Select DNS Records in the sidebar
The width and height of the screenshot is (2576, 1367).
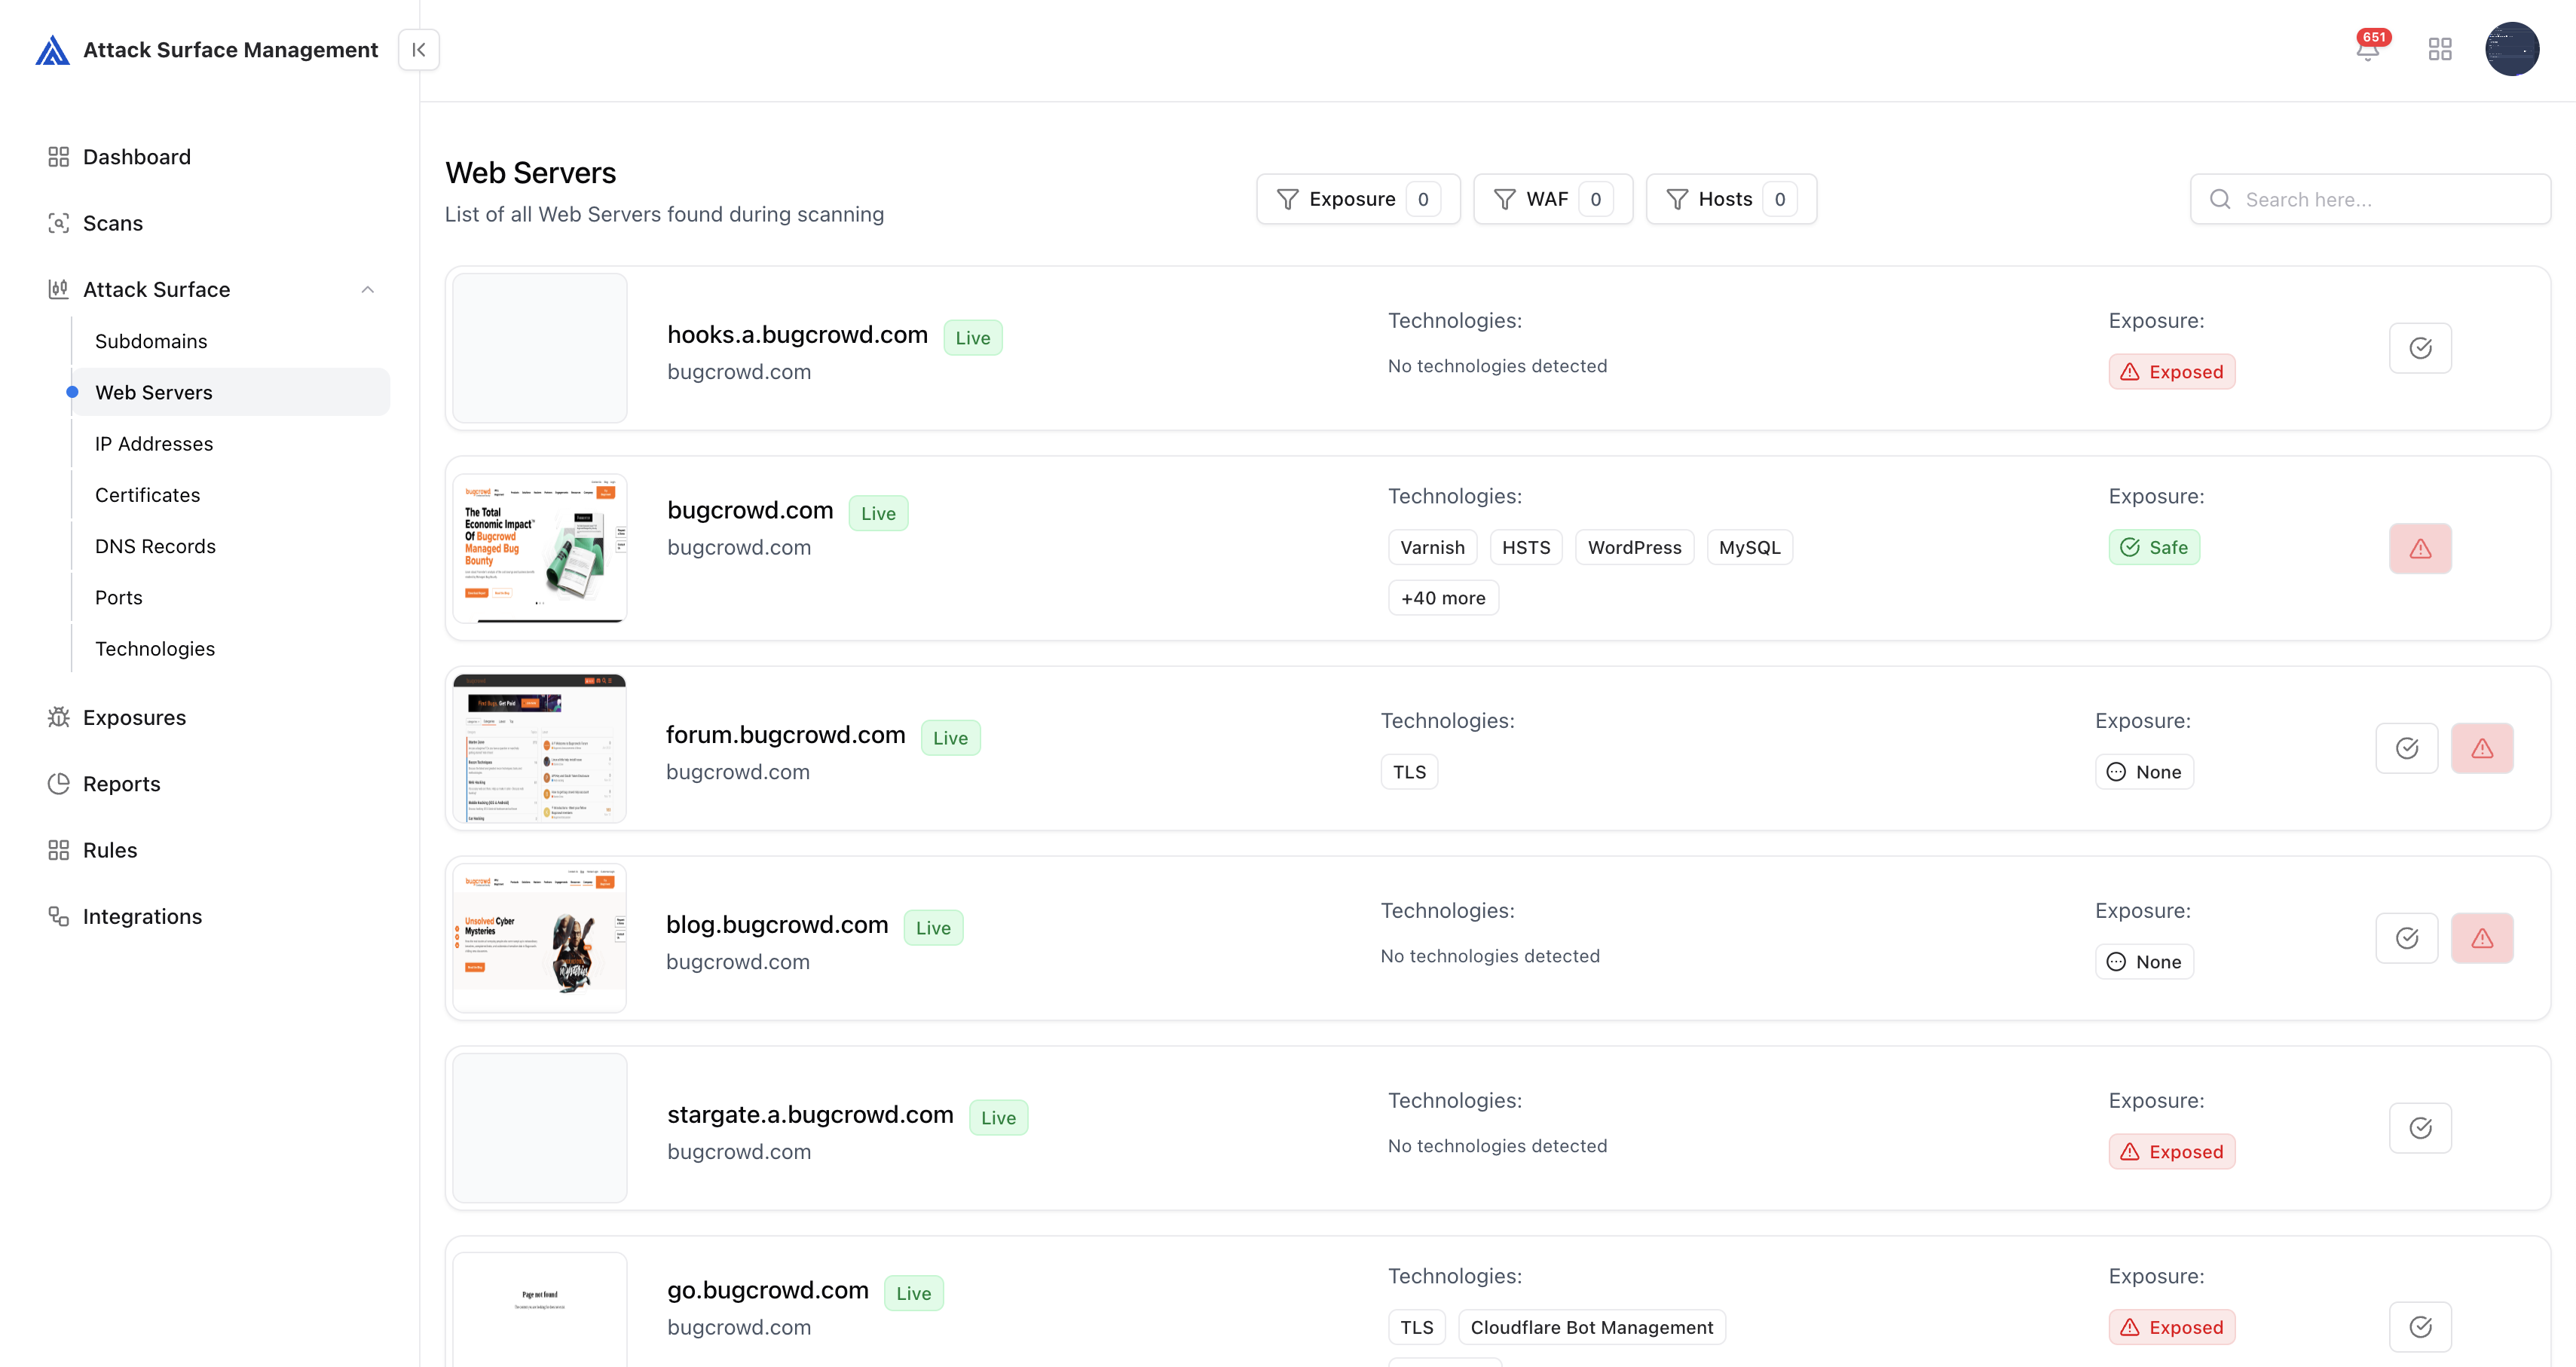click(x=155, y=546)
